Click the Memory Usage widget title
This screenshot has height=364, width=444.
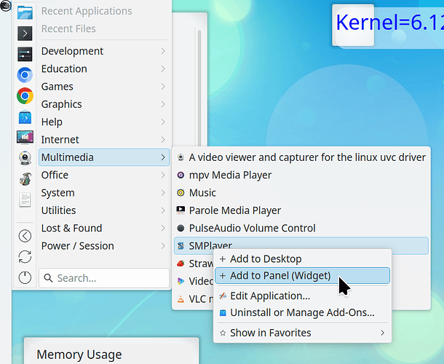click(x=79, y=355)
